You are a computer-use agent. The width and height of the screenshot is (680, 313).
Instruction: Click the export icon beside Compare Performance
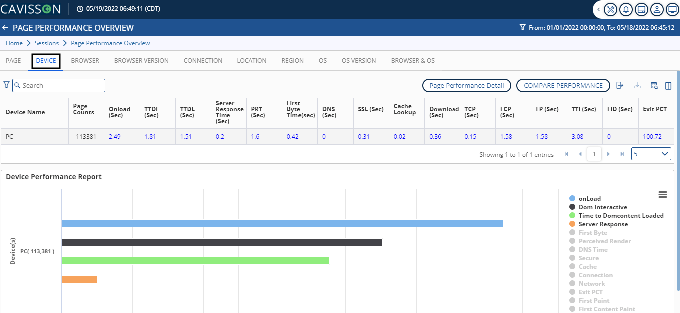(620, 85)
